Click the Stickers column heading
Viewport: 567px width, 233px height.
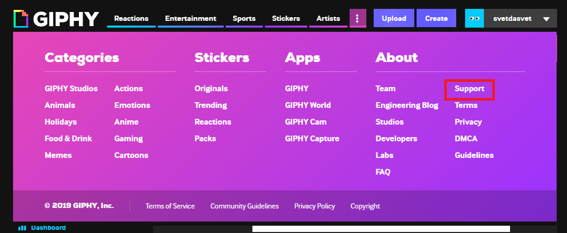(222, 58)
